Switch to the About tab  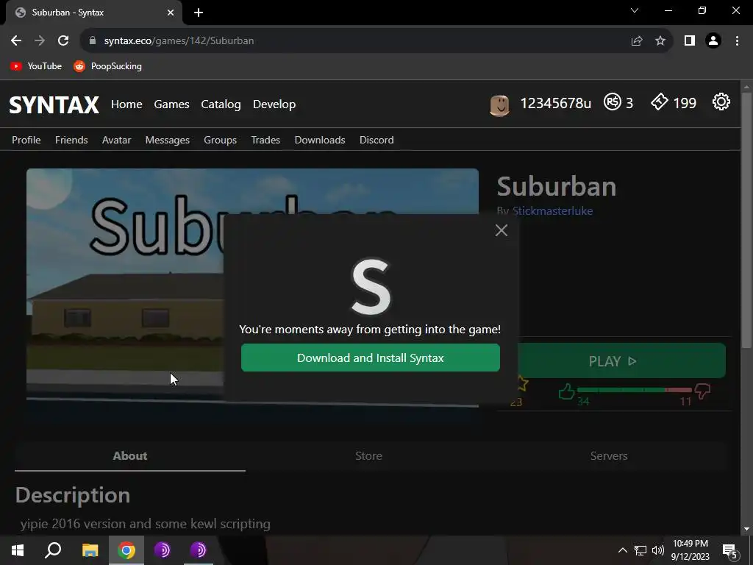[x=130, y=456]
